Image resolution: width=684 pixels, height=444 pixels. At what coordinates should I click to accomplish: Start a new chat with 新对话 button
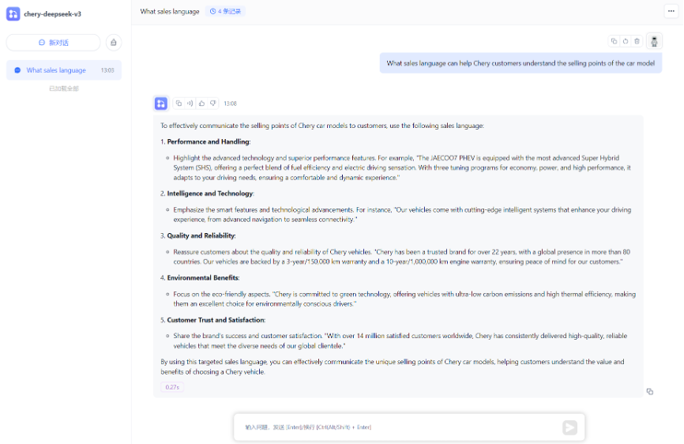click(x=53, y=43)
